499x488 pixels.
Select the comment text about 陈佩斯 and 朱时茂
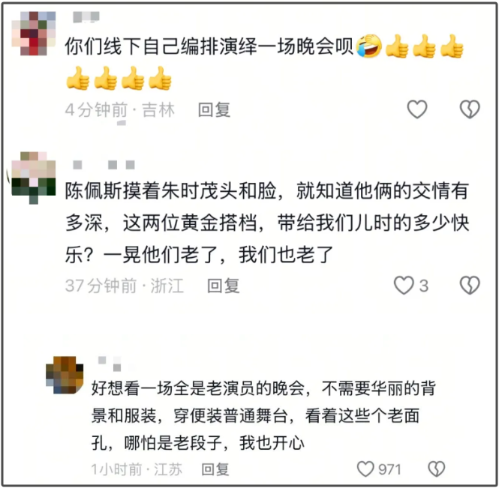pyautogui.click(x=267, y=223)
